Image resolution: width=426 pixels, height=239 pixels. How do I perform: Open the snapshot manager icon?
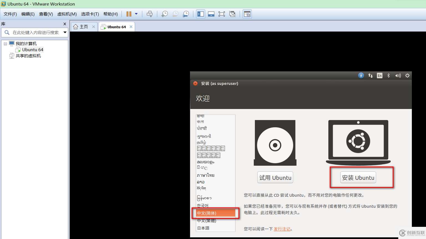click(186, 14)
